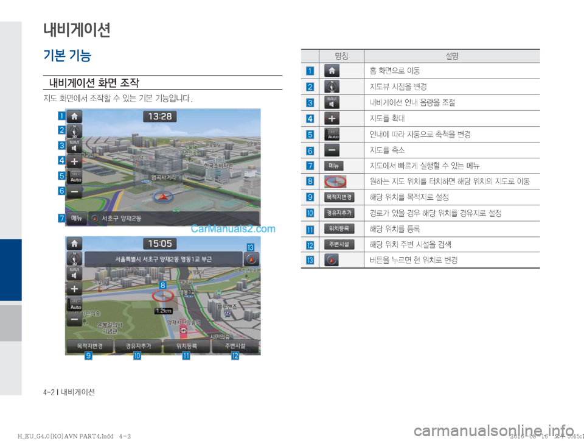The width and height of the screenshot is (584, 441).
Task: Click the compass icon in row 지도뷰 시점을 변경
Action: [x=332, y=86]
